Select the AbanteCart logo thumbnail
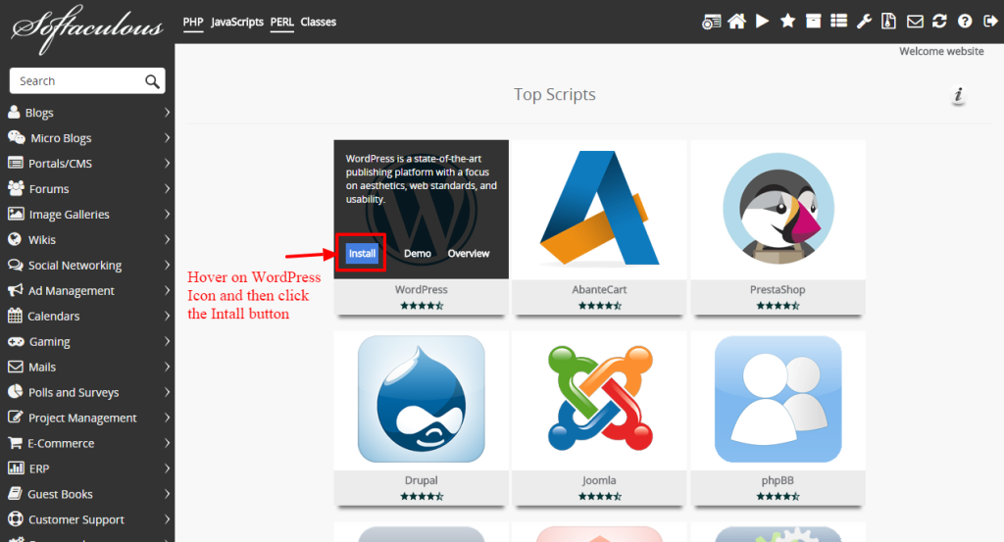The width and height of the screenshot is (1004, 542). tap(599, 209)
